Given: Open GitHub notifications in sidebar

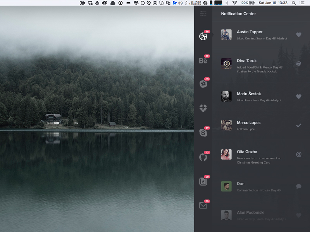Looking at the screenshot, I should 203,157.
